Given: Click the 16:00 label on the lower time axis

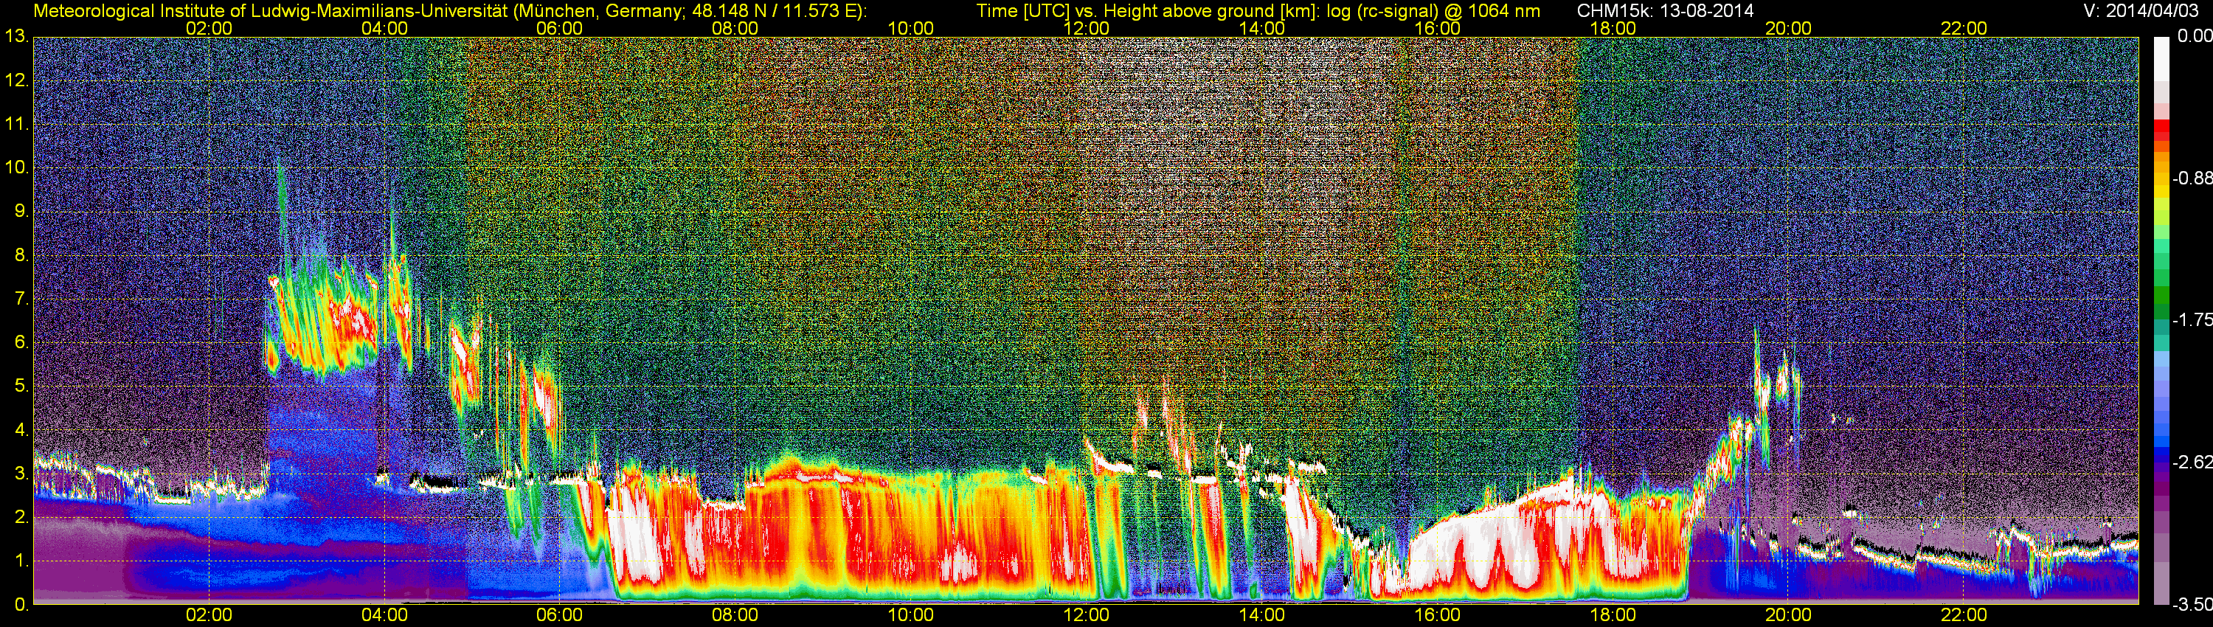Looking at the screenshot, I should (x=1437, y=616).
